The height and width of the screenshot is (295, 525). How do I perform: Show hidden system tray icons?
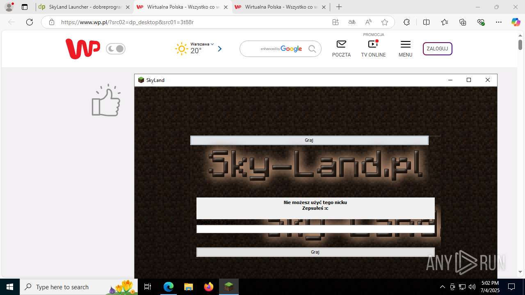click(442, 287)
